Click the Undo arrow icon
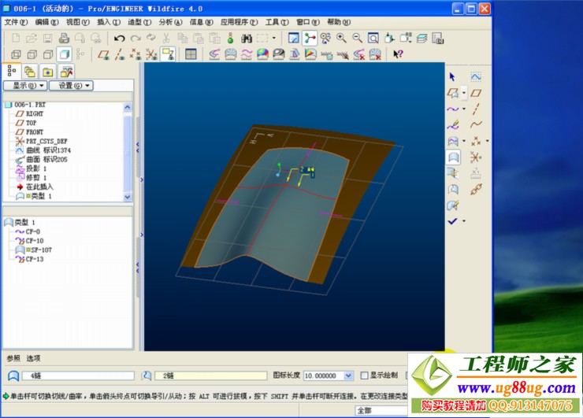 (119, 38)
